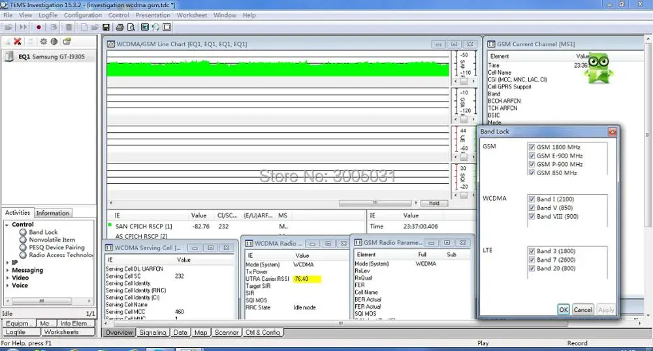Image resolution: width=653 pixels, height=351 pixels.
Task: Toggle WCDMA Band VIII (900) checkbox
Action: click(x=532, y=216)
